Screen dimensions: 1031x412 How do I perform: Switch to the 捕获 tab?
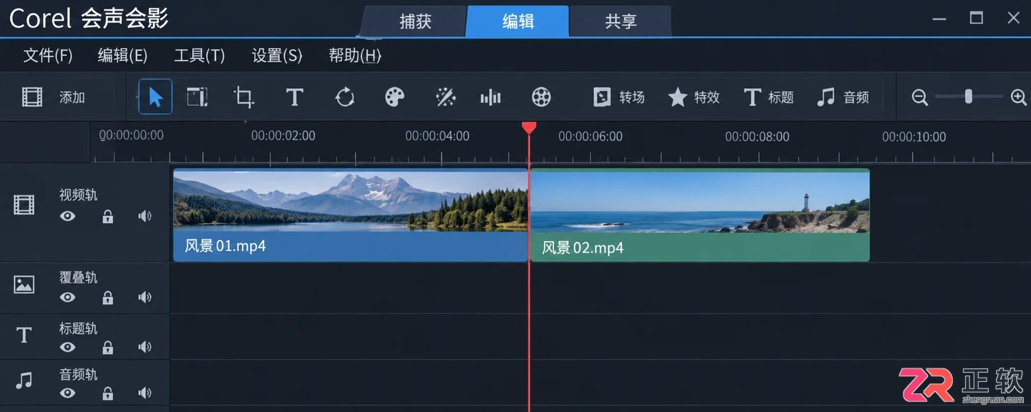[415, 21]
